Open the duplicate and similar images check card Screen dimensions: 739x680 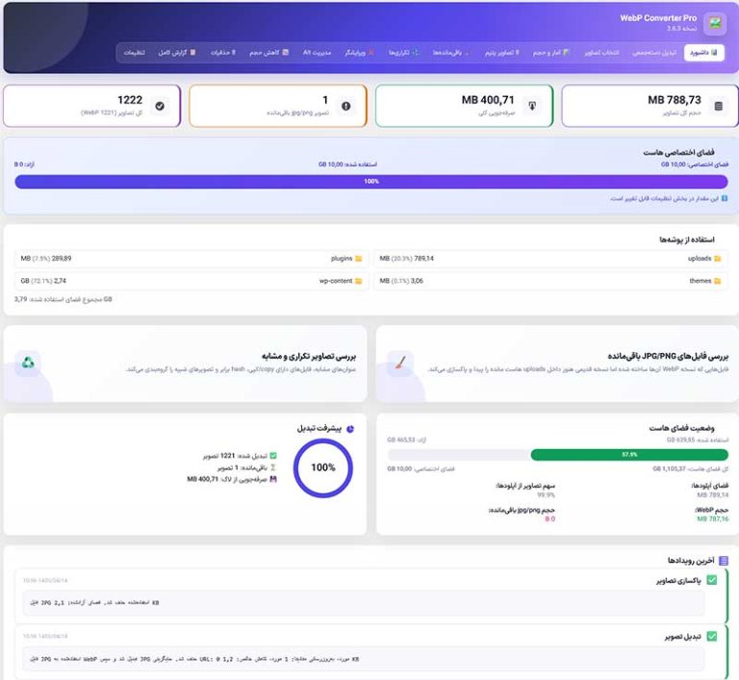[x=185, y=364]
